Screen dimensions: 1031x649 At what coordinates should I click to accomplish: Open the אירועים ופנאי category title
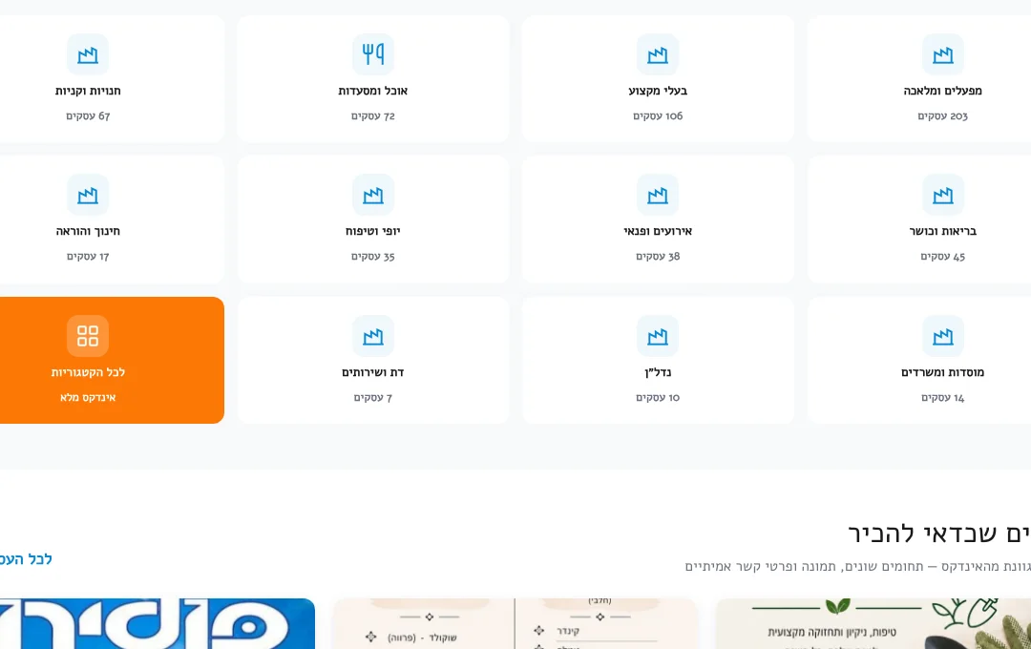658,232
